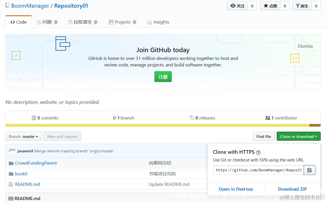
Task: Click the commits clock icon
Action: click(x=34, y=118)
